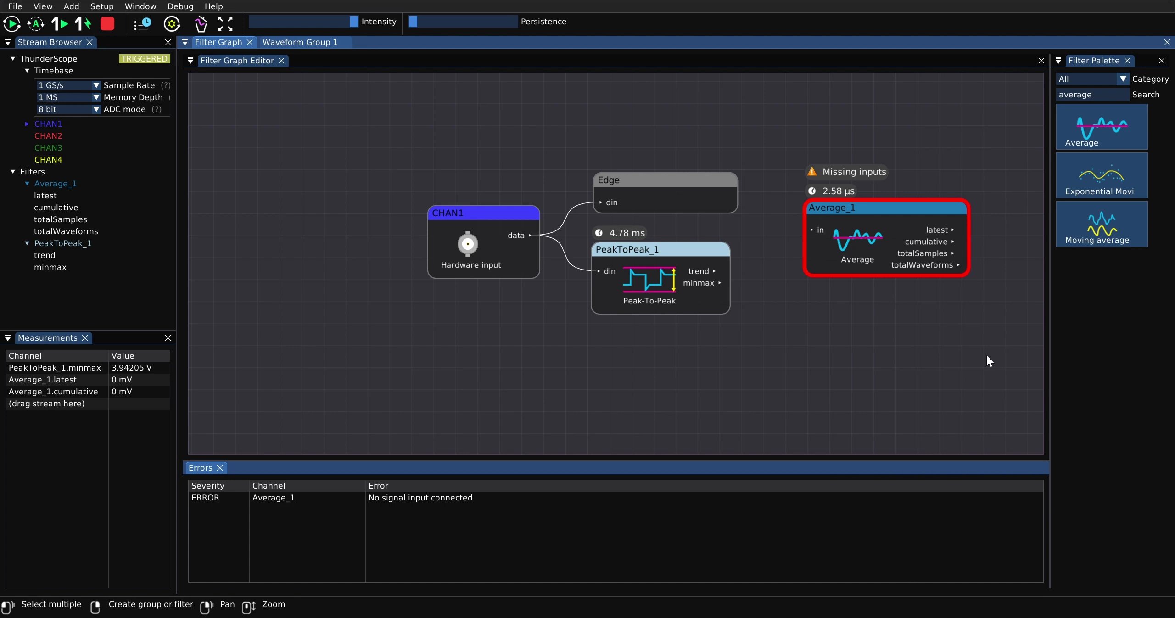Image resolution: width=1175 pixels, height=618 pixels.
Task: Click the refresh-settings gear icon
Action: click(x=172, y=24)
